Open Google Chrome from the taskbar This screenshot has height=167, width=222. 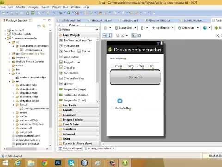tap(44, 163)
